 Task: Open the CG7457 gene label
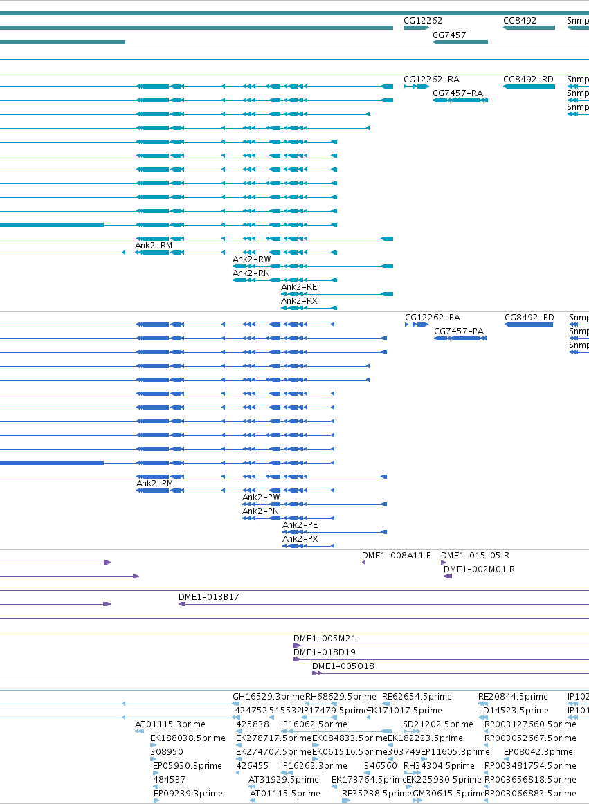coord(449,35)
